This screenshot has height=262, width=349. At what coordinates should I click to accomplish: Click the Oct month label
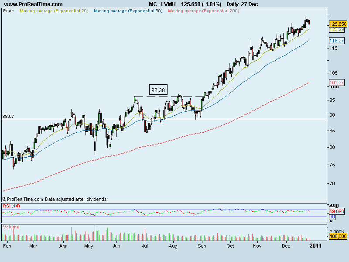pos(230,246)
